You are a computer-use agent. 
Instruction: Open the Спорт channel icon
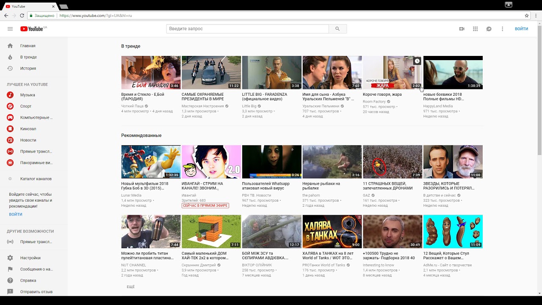tap(10, 106)
